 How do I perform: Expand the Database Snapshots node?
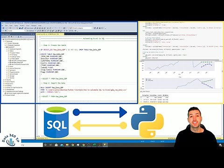(x=5, y=45)
